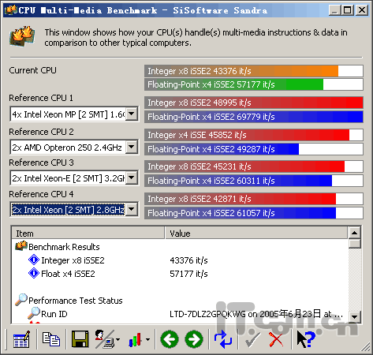Click the Reference CPU 2 Floating-Point 49287 bar
Viewport: 373px width, 355px height.
(x=254, y=149)
